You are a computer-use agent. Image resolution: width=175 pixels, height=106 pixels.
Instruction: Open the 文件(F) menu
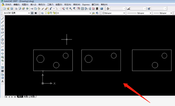pyautogui.click(x=8, y=5)
